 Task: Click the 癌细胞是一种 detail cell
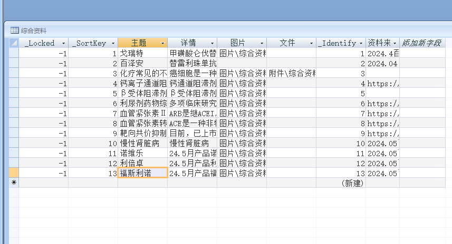(193, 73)
